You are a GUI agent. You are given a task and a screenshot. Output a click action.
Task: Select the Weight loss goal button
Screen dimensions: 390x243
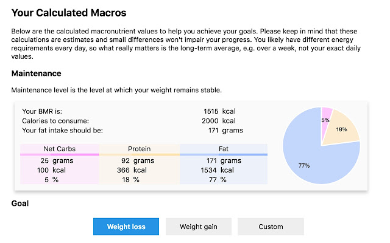[126, 227]
